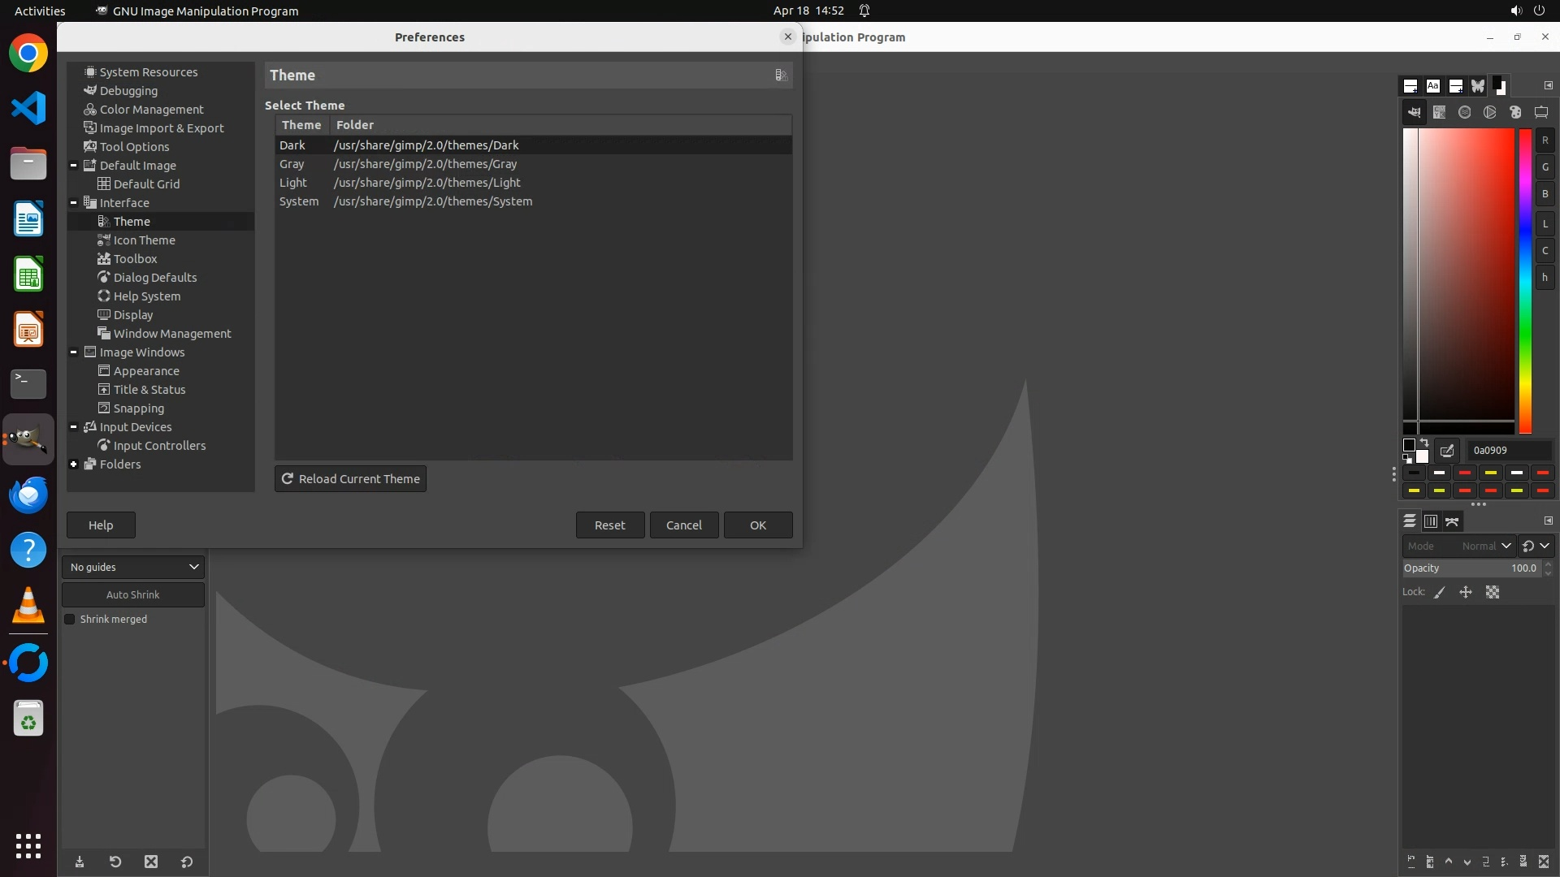
Task: Enable the Shrink merged checkbox
Action: click(x=70, y=620)
